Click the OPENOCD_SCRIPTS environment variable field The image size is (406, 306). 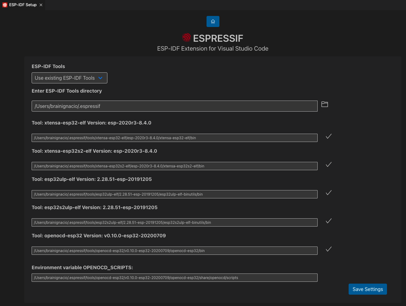pyautogui.click(x=174, y=277)
